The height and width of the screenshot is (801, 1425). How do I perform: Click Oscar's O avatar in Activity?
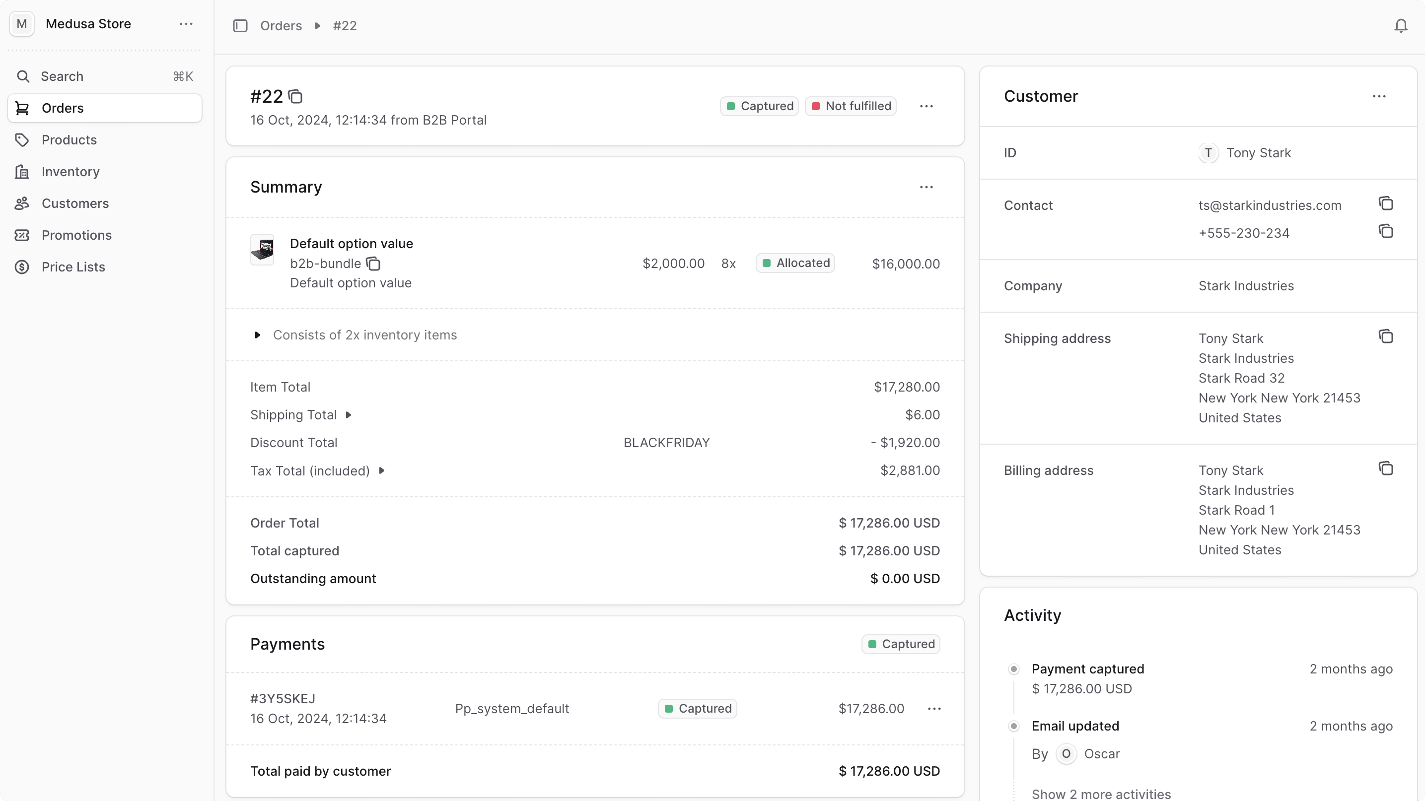pyautogui.click(x=1066, y=754)
